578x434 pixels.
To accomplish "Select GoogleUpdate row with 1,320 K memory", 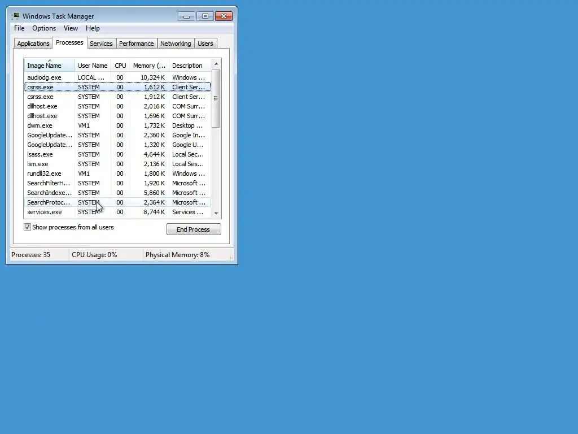I will click(x=117, y=145).
